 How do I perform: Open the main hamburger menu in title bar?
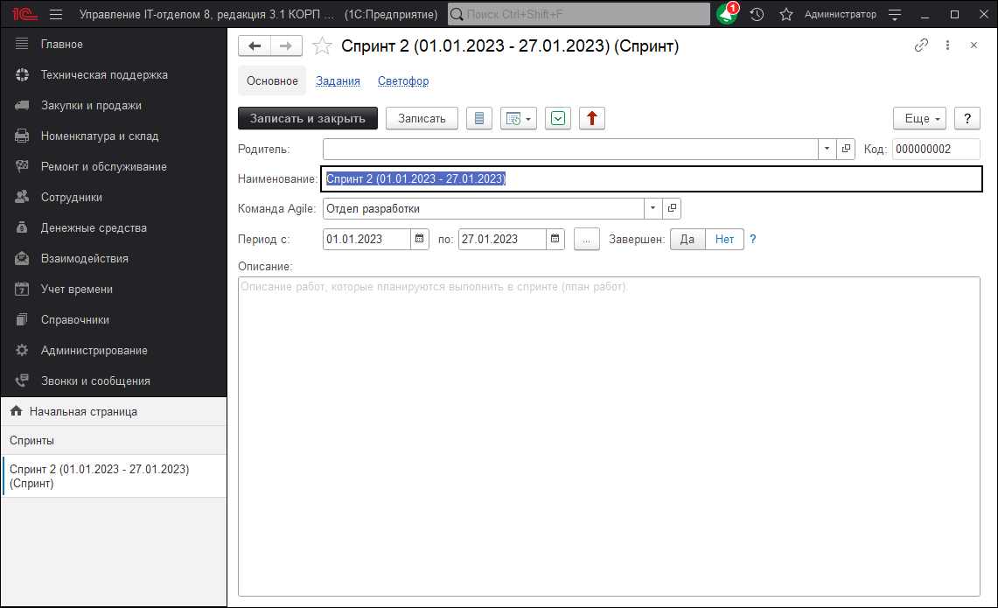click(x=56, y=15)
